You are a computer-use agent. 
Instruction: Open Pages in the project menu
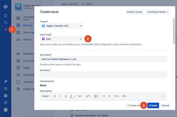point(27,68)
